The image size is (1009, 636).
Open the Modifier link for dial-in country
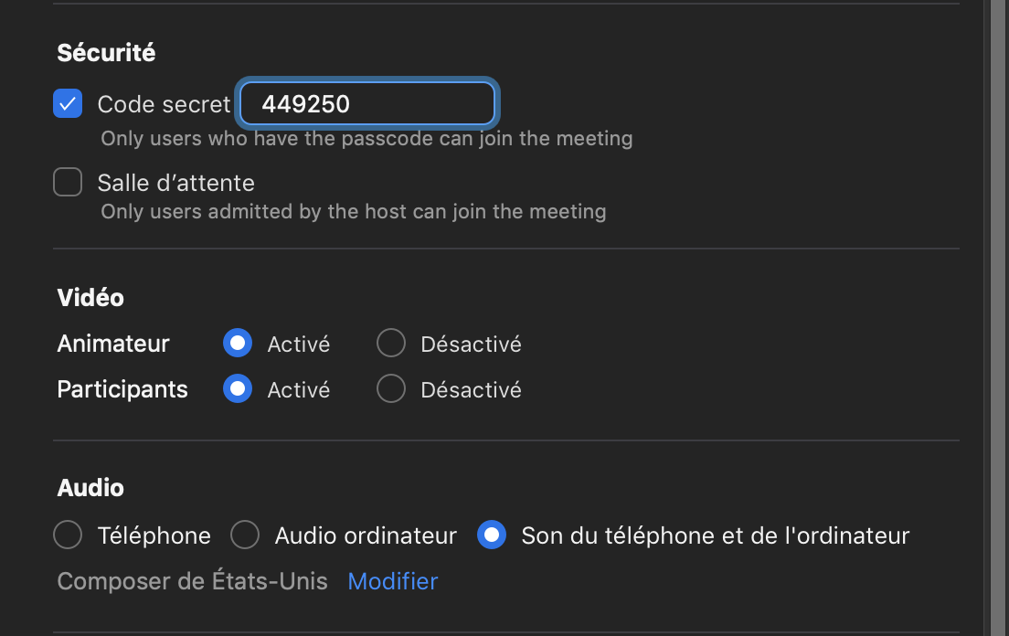point(393,581)
